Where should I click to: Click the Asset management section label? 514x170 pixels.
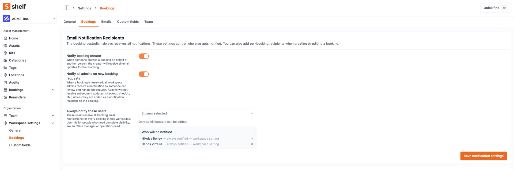16,31
